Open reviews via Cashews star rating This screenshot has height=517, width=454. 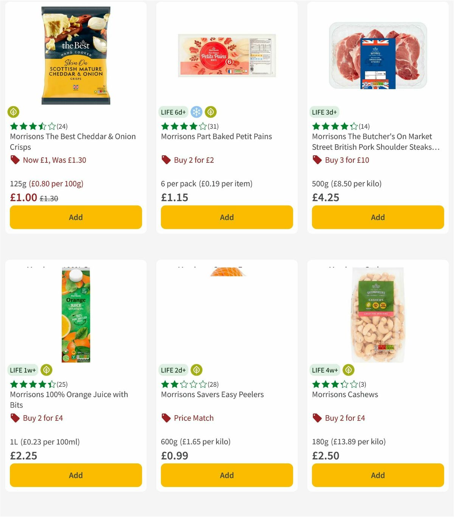333,384
